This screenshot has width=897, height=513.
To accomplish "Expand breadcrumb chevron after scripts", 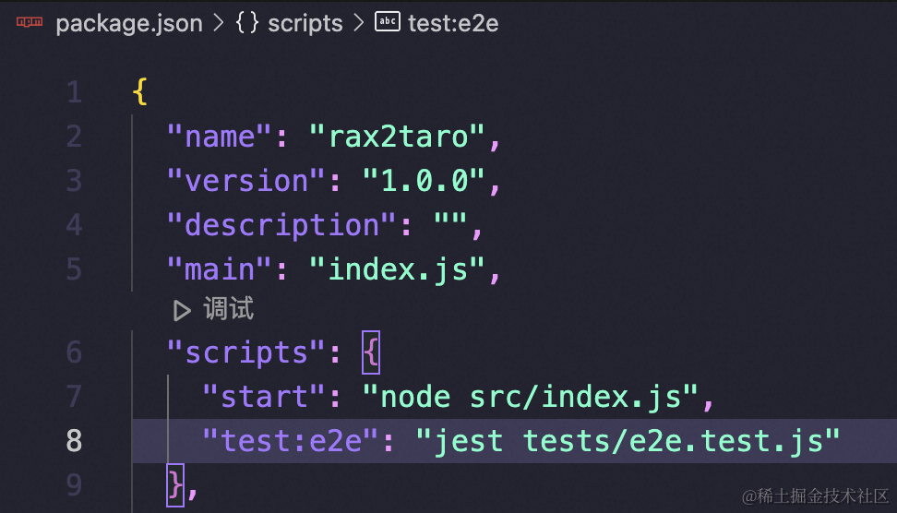I will tap(359, 23).
